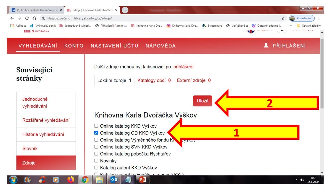Viewport: 331px width, 186px height.
Task: Check Online katalog Výměnného fondu checkbox
Action: (x=96, y=140)
